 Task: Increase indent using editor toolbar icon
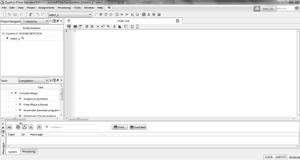pyautogui.click(x=87, y=27)
